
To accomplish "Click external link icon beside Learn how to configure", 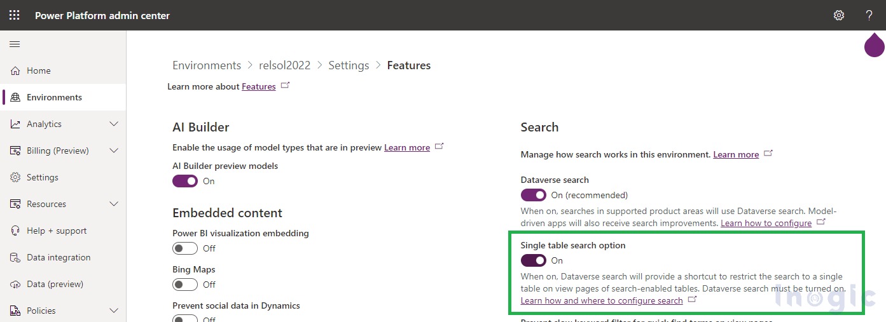I will pyautogui.click(x=821, y=222).
